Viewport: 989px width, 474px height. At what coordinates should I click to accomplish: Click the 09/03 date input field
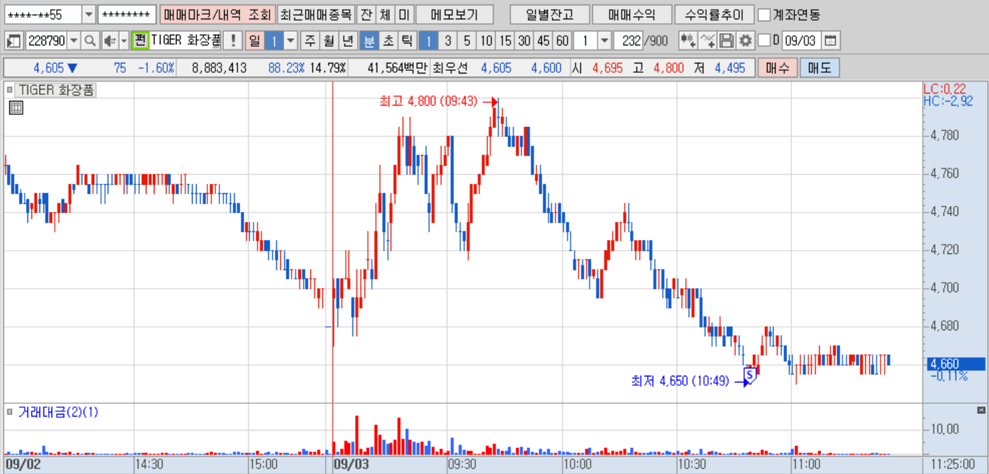coord(801,41)
